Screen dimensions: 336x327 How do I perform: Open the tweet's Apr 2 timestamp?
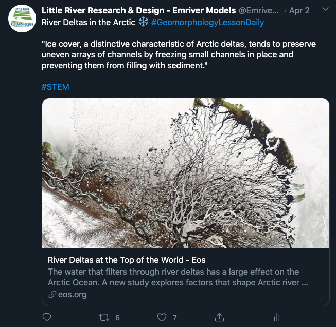tap(299, 10)
